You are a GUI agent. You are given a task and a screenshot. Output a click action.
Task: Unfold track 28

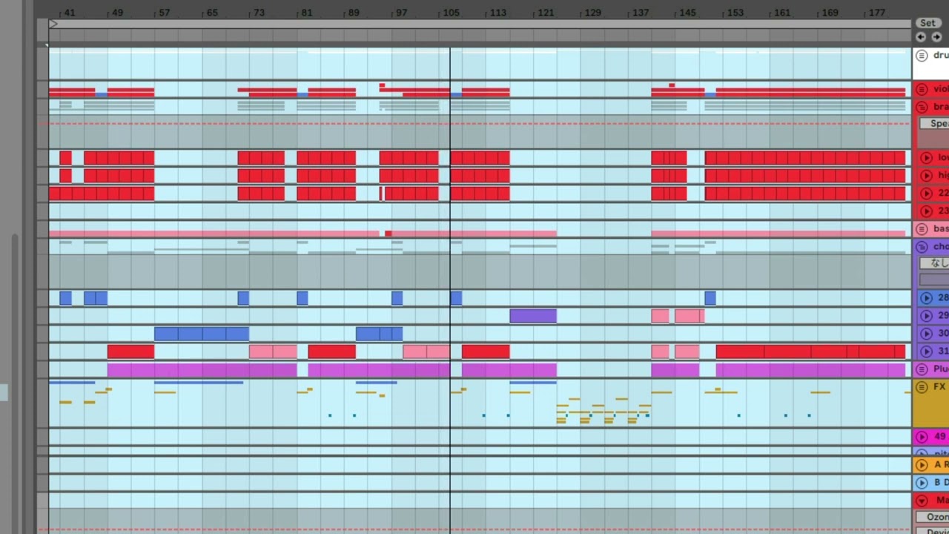(926, 298)
